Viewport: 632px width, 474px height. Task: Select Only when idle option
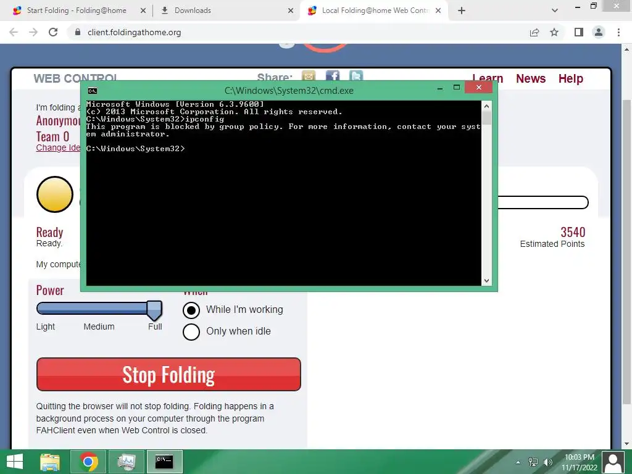(x=191, y=331)
